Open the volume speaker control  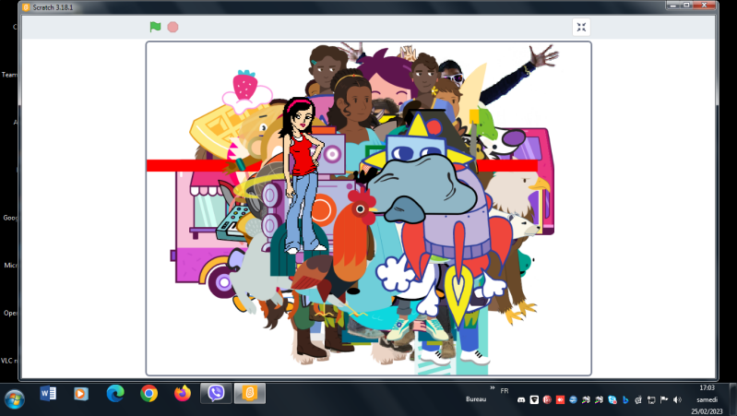coord(677,400)
